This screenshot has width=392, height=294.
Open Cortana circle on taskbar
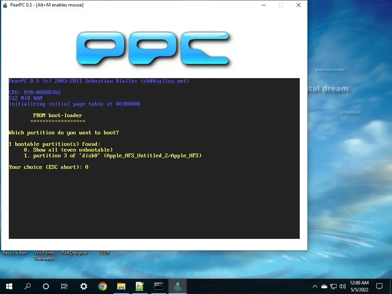click(x=46, y=286)
